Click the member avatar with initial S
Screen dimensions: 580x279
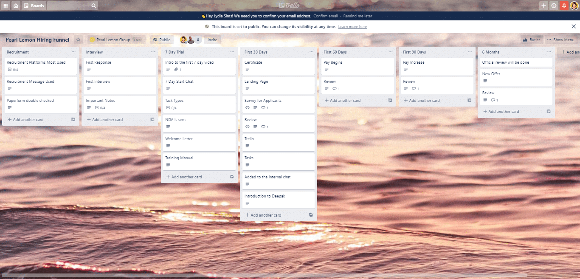[x=198, y=39]
